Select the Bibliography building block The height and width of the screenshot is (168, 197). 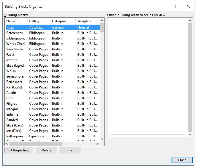(x=16, y=38)
